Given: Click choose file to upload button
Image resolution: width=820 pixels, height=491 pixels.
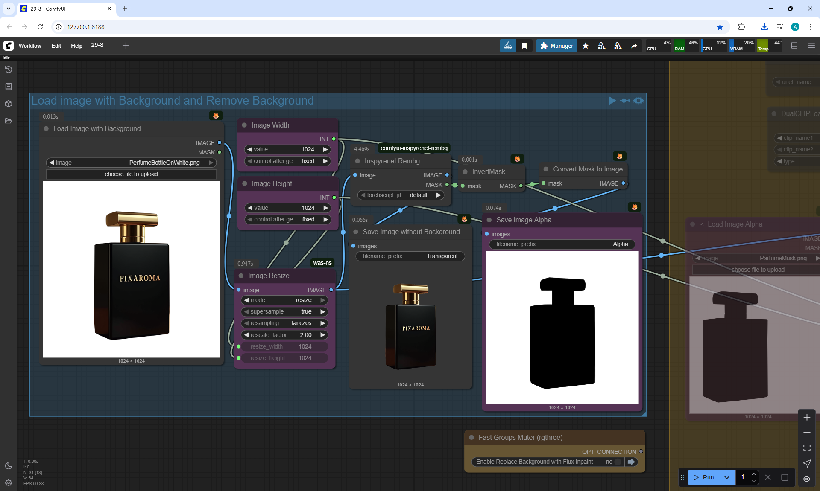Looking at the screenshot, I should (131, 174).
